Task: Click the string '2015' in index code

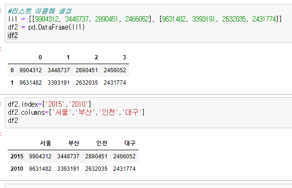Action: click(55, 104)
